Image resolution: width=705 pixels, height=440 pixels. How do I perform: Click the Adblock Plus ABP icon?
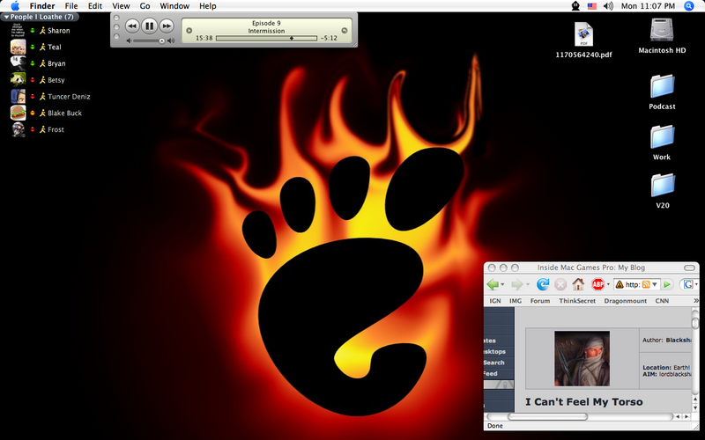coord(597,284)
